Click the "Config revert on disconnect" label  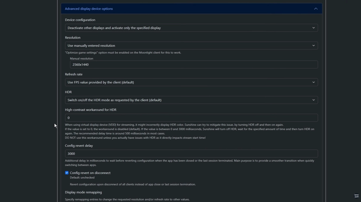click(x=90, y=173)
